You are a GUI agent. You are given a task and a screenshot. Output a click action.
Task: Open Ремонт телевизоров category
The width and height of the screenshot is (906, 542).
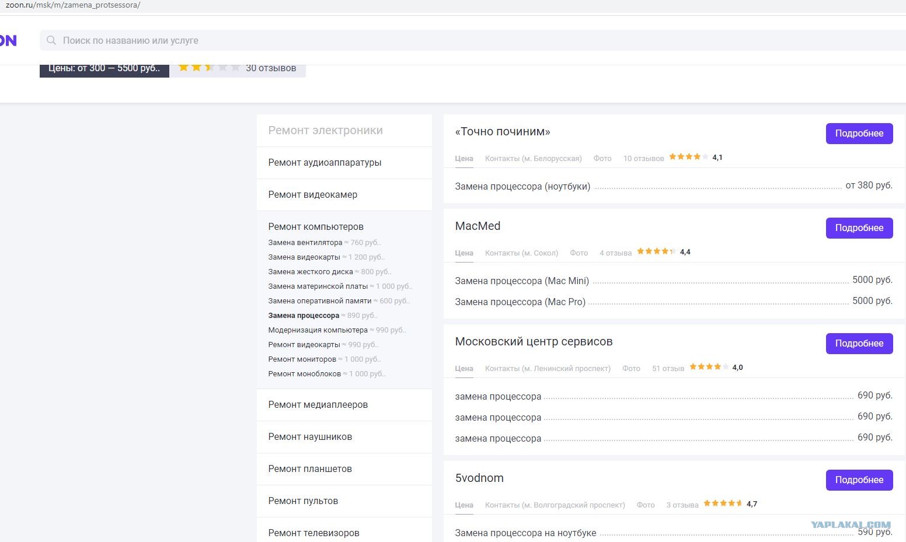click(x=313, y=533)
